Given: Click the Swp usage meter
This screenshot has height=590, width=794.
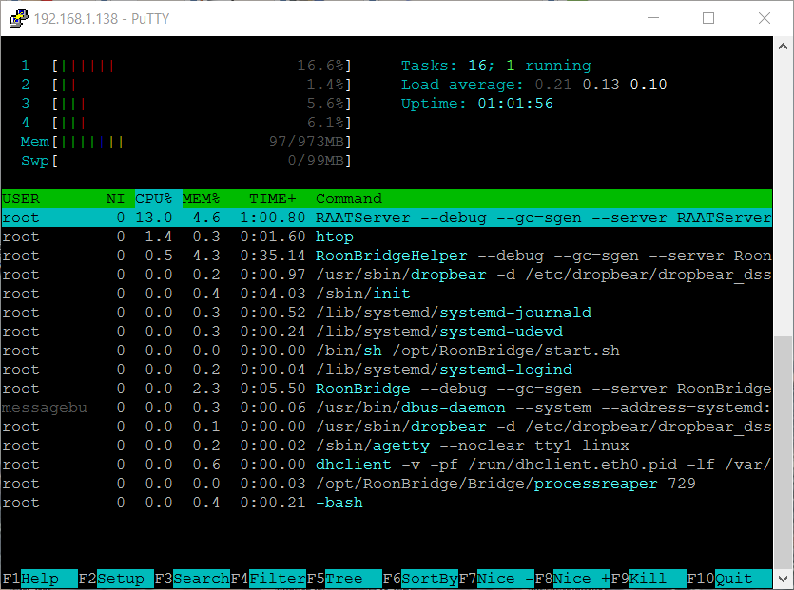Looking at the screenshot, I should [202, 161].
